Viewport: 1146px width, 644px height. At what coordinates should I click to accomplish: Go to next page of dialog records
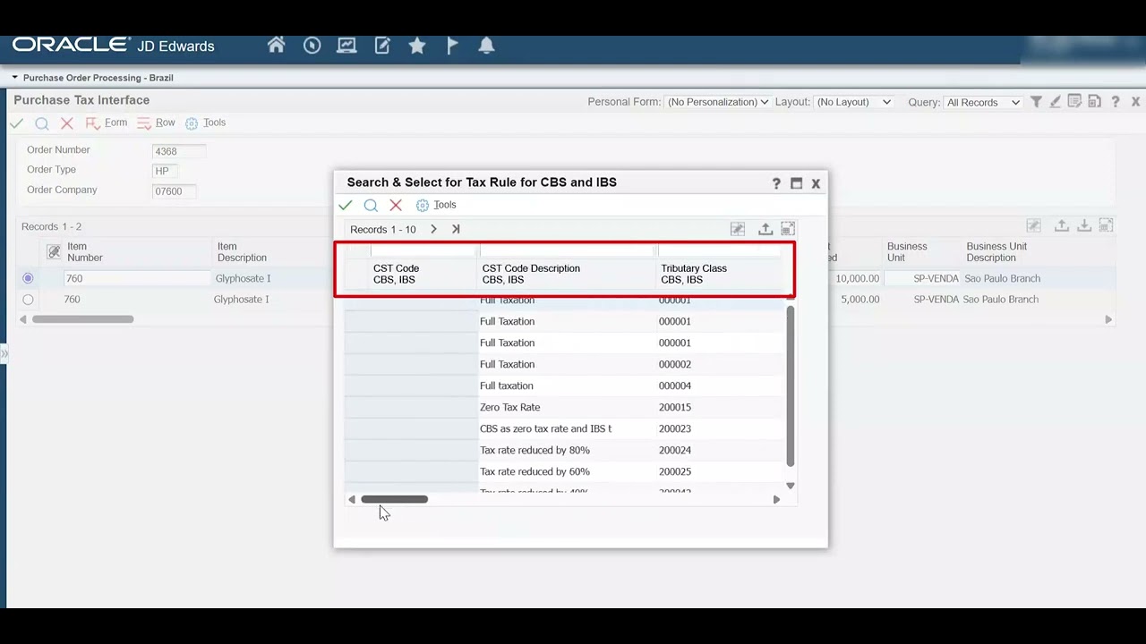433,229
